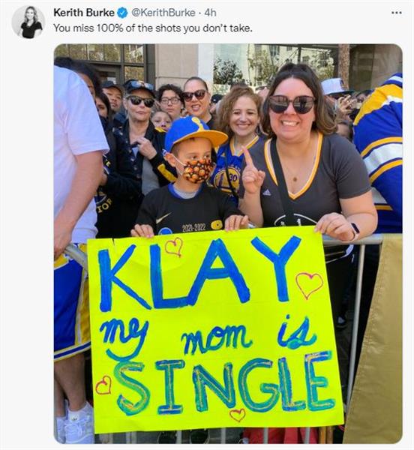Click the Nike swoosh on boy's shirt

pos(163,219)
